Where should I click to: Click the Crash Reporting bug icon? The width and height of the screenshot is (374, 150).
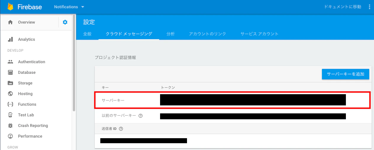click(10, 125)
